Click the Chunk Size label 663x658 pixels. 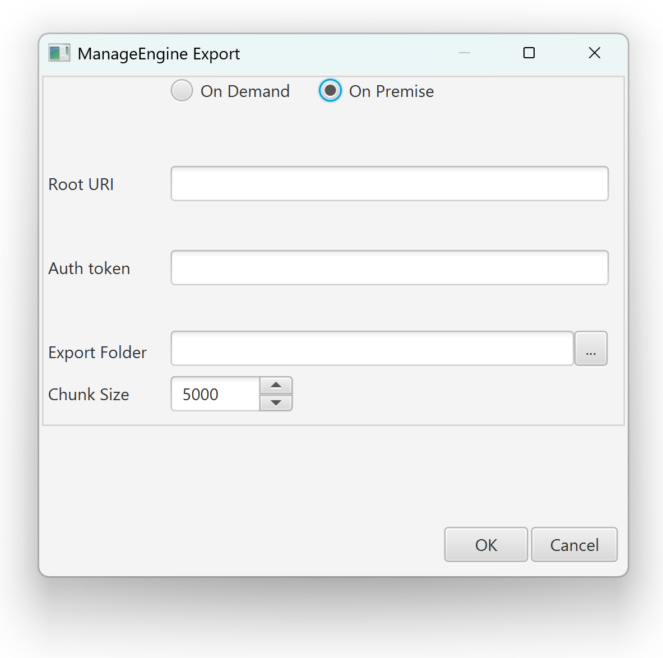click(89, 395)
